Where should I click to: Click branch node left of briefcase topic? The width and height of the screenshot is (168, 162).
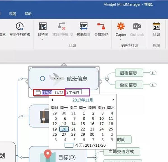(x=22, y=116)
